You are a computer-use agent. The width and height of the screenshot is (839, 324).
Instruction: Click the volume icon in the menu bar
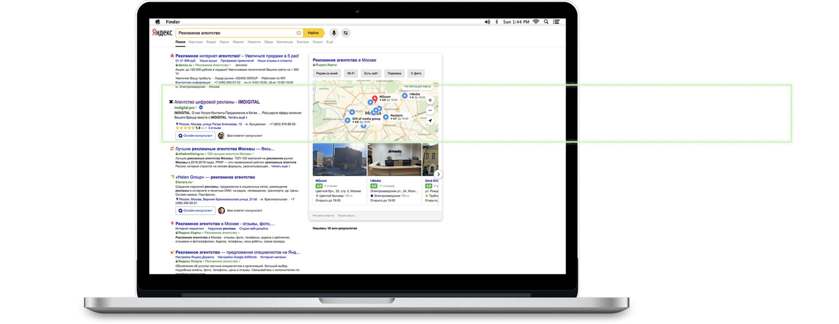[x=487, y=22]
